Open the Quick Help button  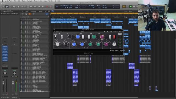pos(14,7)
